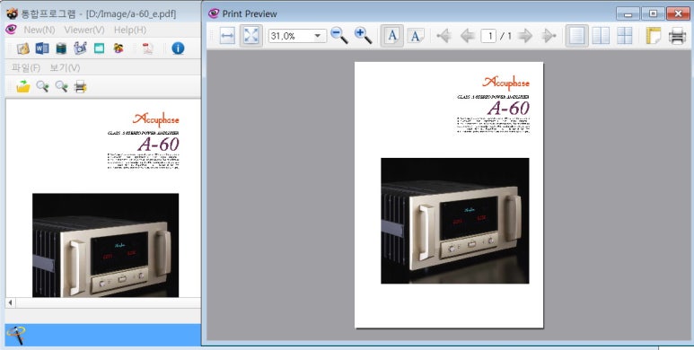Switch to single page layout view
Viewport: 694px width, 350px height.
point(576,36)
